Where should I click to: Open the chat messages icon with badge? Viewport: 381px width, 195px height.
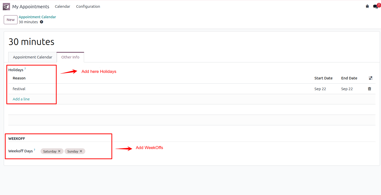coord(375,6)
